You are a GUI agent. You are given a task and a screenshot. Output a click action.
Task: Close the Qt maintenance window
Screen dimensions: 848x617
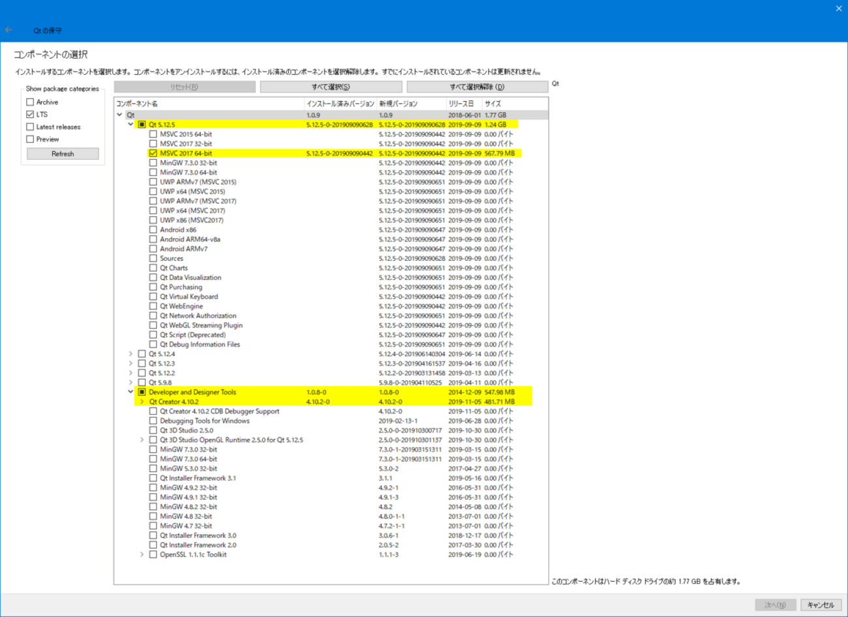click(838, 8)
